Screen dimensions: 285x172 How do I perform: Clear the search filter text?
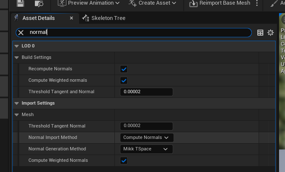pyautogui.click(x=21, y=33)
